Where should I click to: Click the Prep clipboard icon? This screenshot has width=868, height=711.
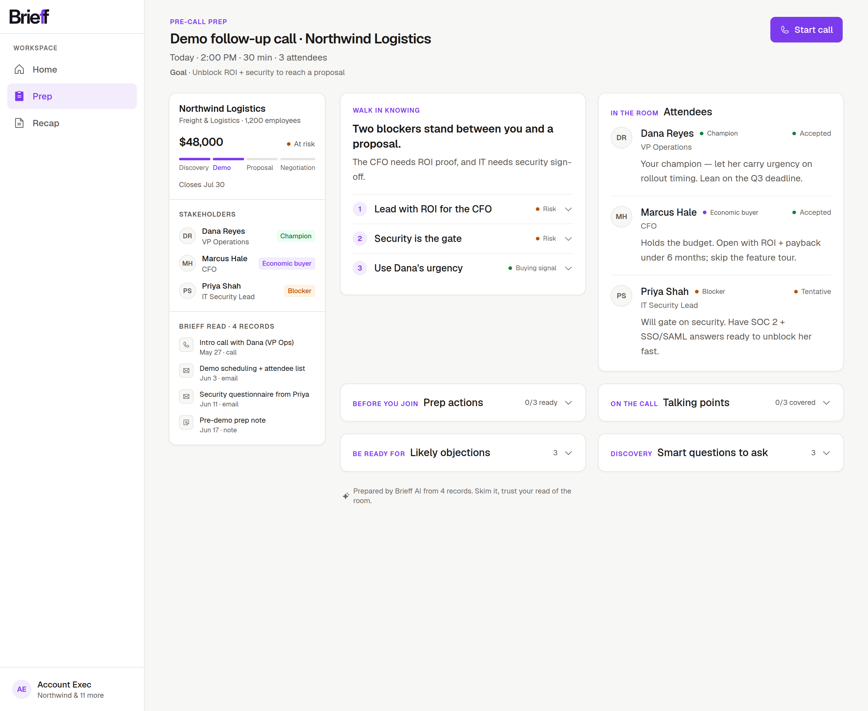[19, 96]
